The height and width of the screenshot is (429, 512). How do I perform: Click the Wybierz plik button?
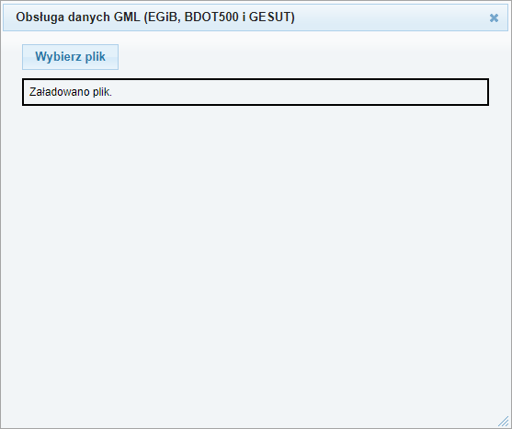click(x=70, y=57)
